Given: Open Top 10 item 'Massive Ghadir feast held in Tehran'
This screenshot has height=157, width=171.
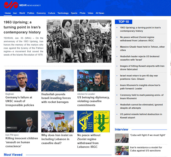Looking at the screenshot, I should 142,49.
